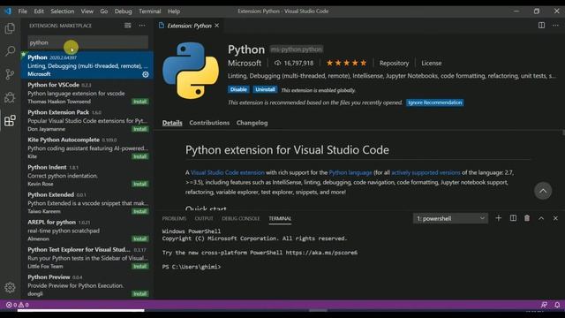Open the Help menu
Screen dimensions: 565x318
tap(174, 11)
